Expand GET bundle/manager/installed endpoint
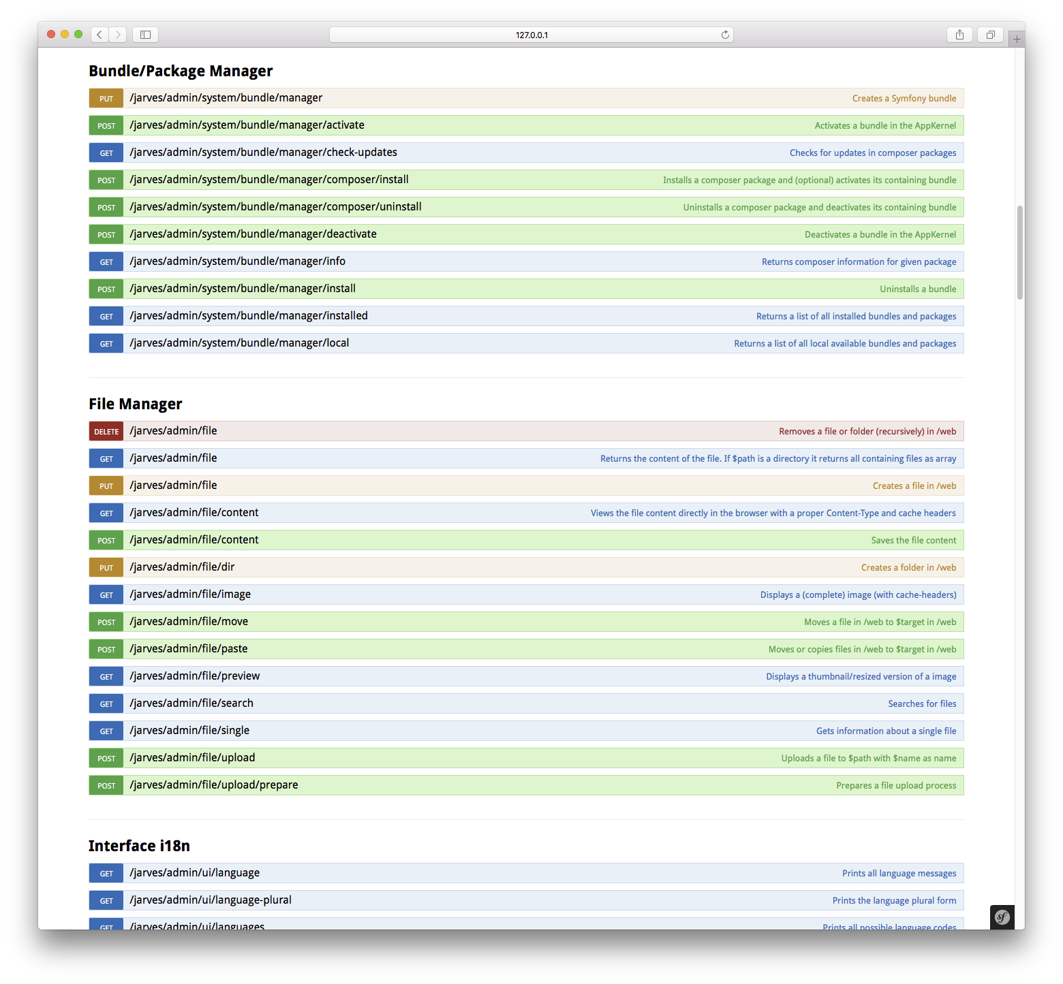The width and height of the screenshot is (1063, 984). 526,316
